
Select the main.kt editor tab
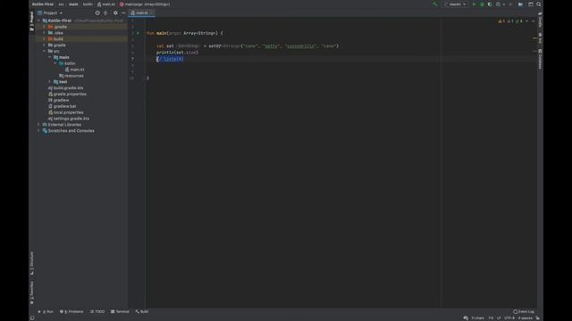click(141, 12)
